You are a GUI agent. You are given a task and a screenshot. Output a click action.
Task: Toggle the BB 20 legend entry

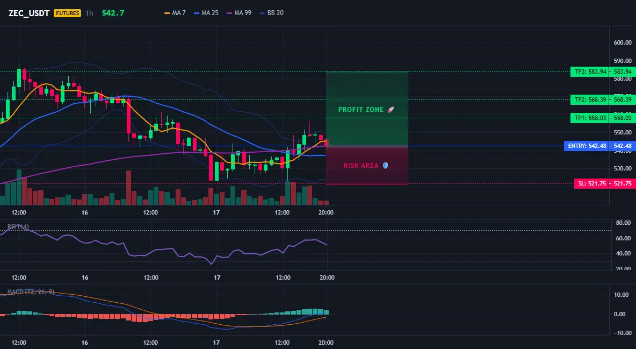click(271, 13)
